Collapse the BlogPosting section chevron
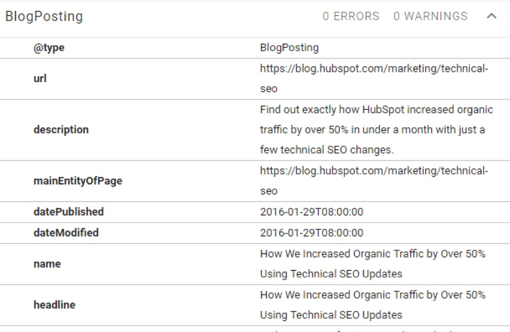Viewport: 510px width, 332px height. [491, 16]
